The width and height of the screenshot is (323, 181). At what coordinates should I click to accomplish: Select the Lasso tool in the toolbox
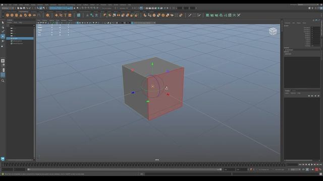pos(3,27)
